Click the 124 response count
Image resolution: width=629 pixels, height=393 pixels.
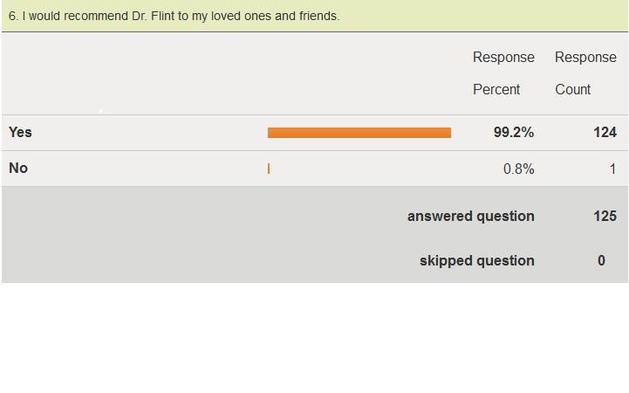tap(605, 132)
